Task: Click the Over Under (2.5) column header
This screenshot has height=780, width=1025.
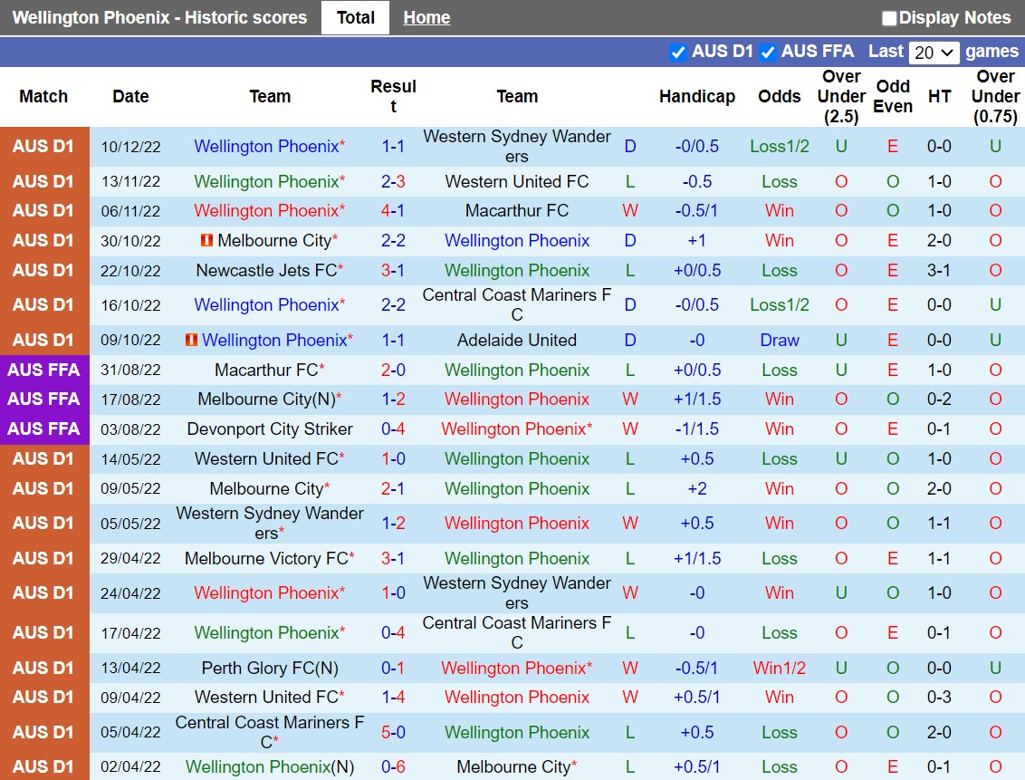Action: point(841,97)
